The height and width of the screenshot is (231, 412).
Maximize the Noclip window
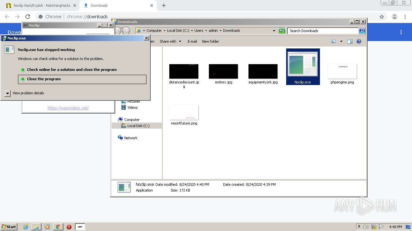(x=105, y=25)
